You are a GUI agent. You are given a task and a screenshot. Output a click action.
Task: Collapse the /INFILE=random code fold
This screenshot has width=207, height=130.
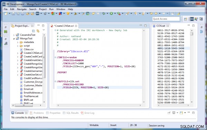[x=56, y=57]
